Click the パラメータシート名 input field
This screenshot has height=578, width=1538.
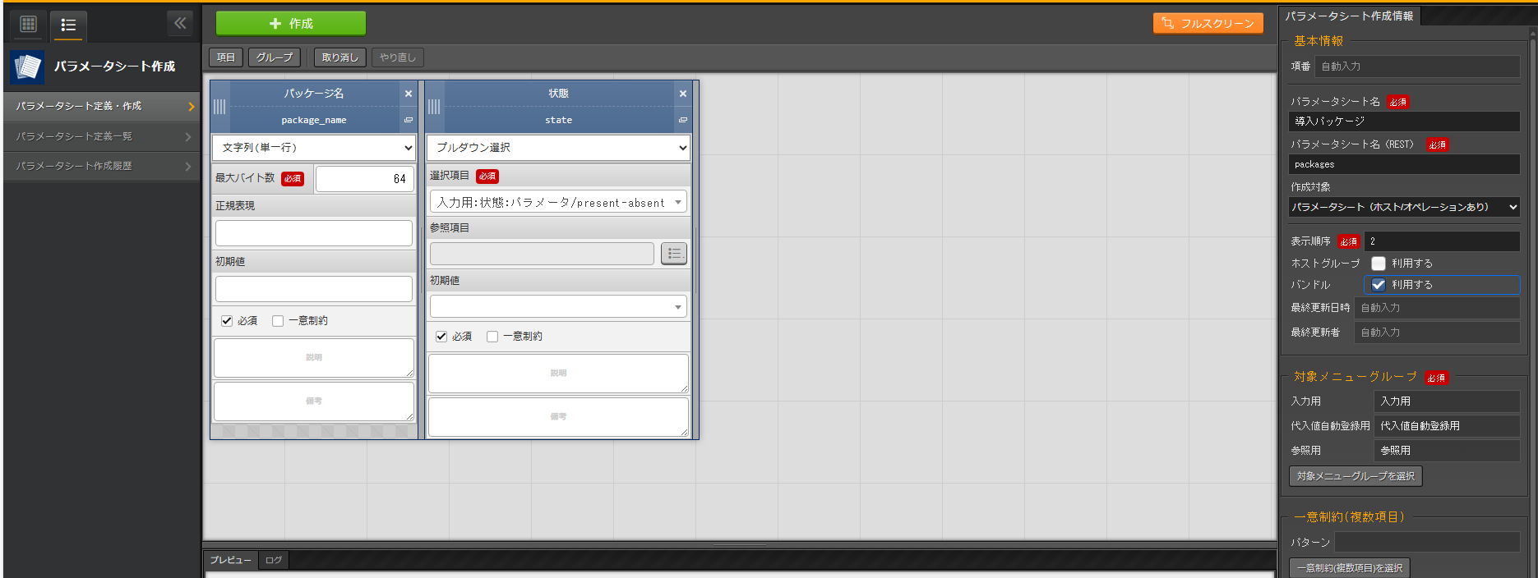pyautogui.click(x=1404, y=122)
